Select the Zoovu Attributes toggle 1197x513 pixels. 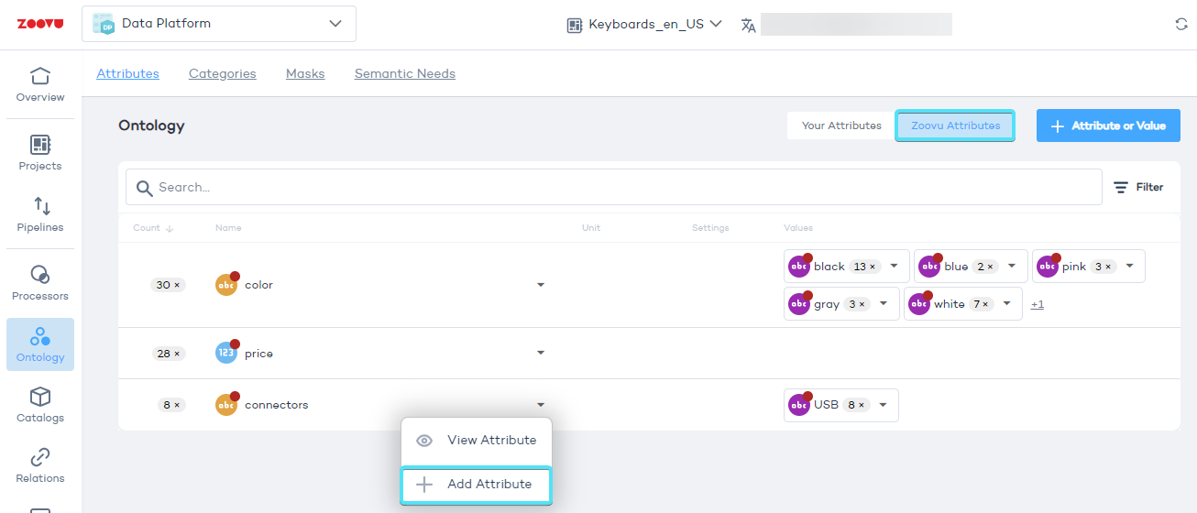point(955,126)
